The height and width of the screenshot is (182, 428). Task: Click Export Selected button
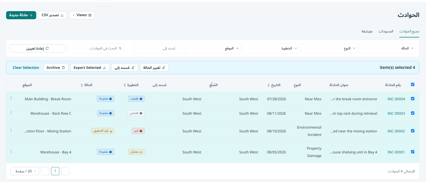(90, 68)
